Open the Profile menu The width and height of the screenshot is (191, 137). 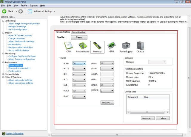point(24,6)
